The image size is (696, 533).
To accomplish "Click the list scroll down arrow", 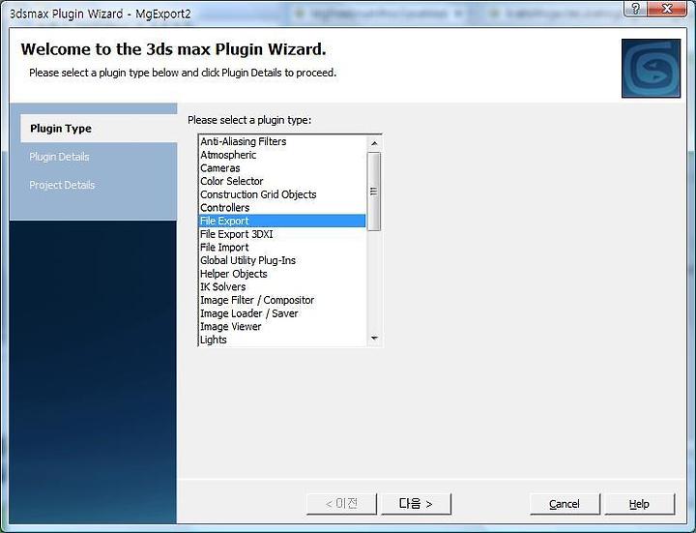I will (374, 339).
